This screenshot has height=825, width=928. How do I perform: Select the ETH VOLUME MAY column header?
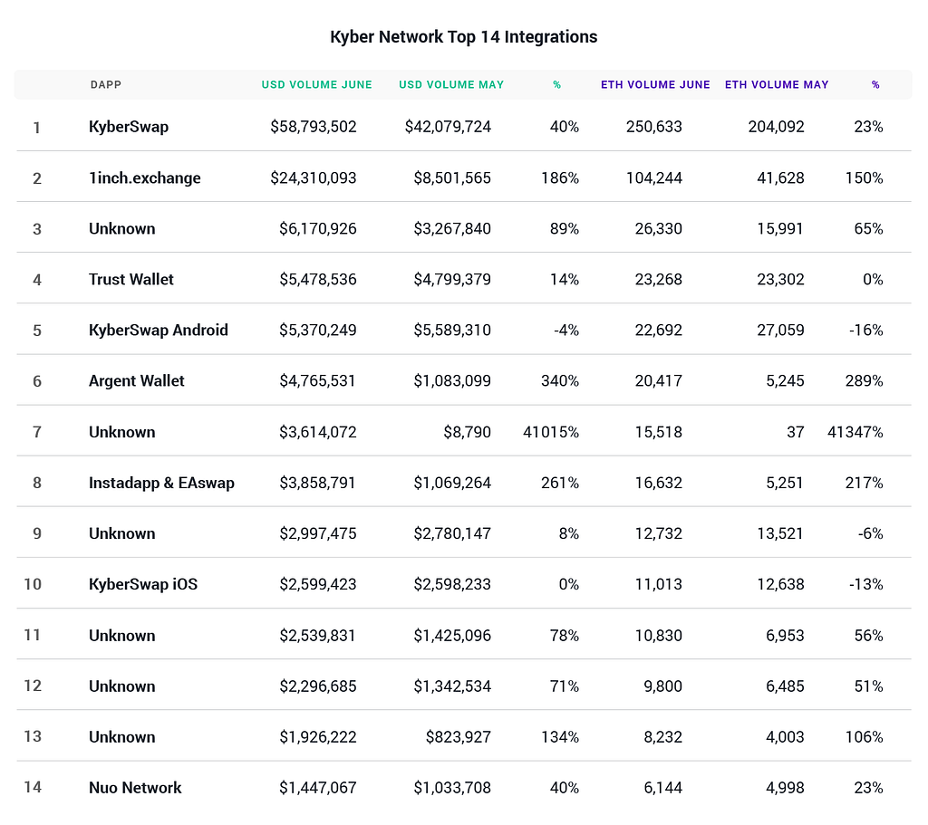click(x=777, y=85)
